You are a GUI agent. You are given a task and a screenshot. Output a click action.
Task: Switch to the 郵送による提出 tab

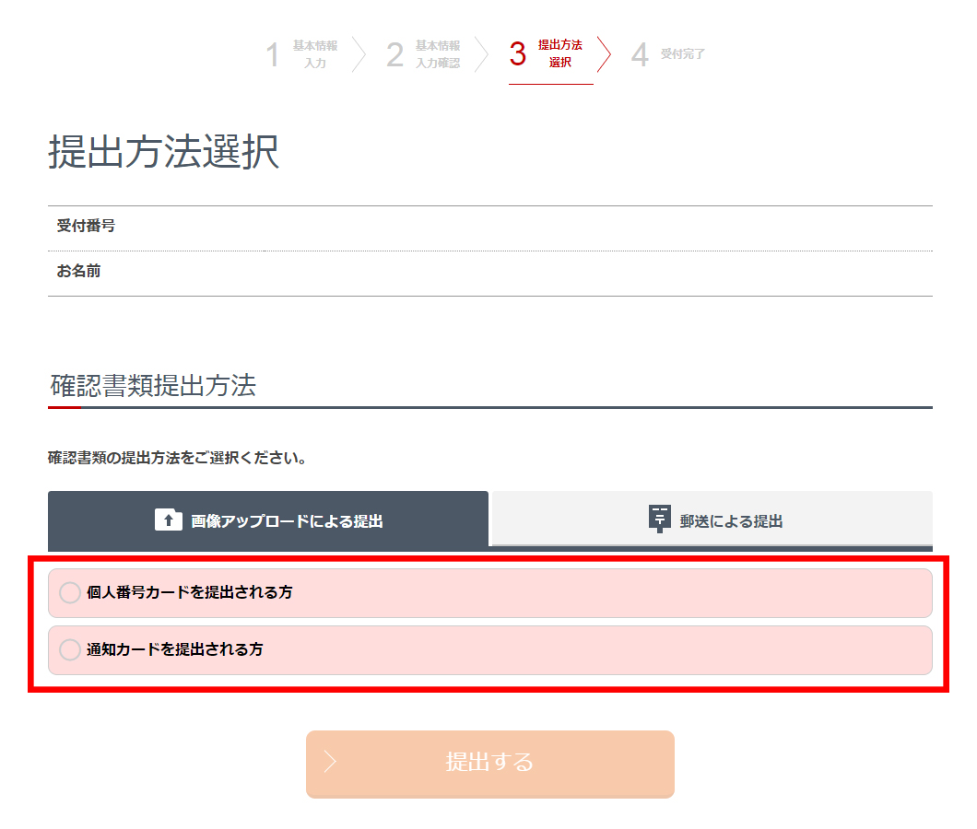point(712,520)
